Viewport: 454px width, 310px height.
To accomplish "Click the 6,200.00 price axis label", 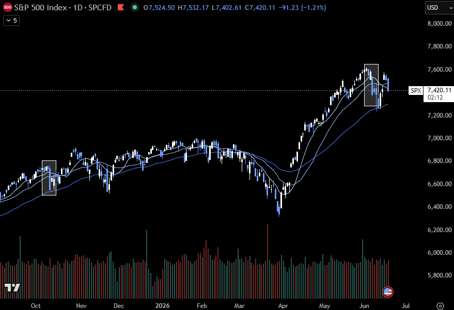I will pos(440,230).
